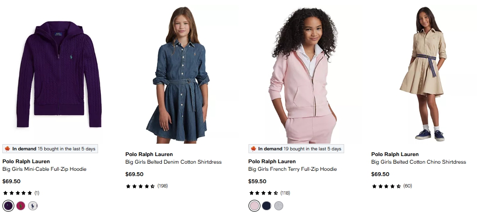Screen dimensions: 477x216
Task: Open Big Girls Mini-Cable Full-Zip Hoodie link
Action: pyautogui.click(x=44, y=169)
